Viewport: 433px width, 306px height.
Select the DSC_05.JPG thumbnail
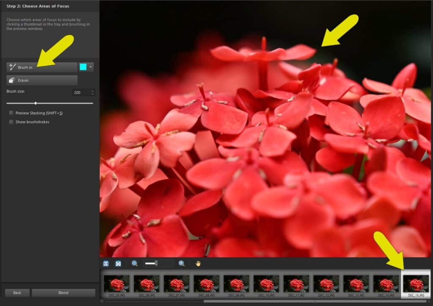pyautogui.click(x=116, y=284)
